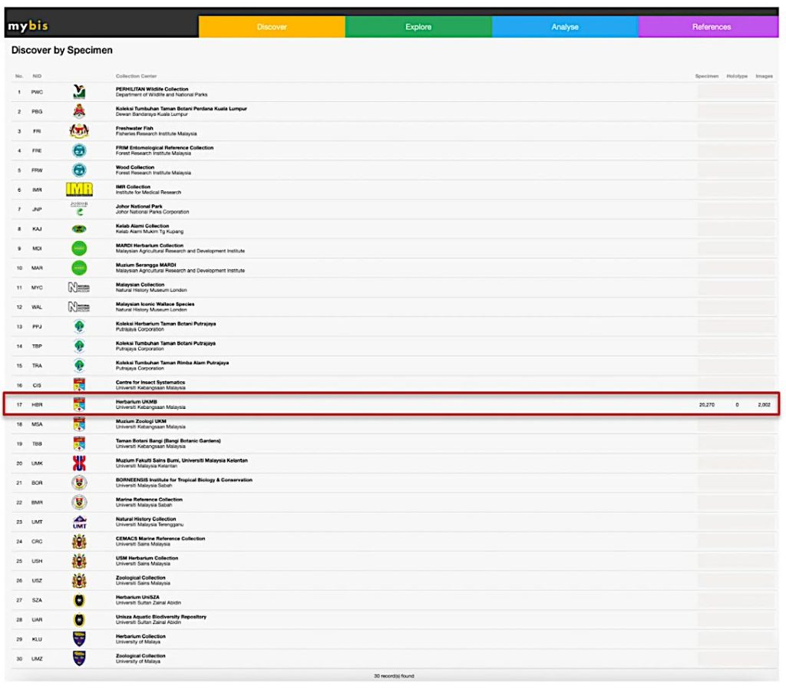Click the Johor National Park logo

pyautogui.click(x=79, y=209)
